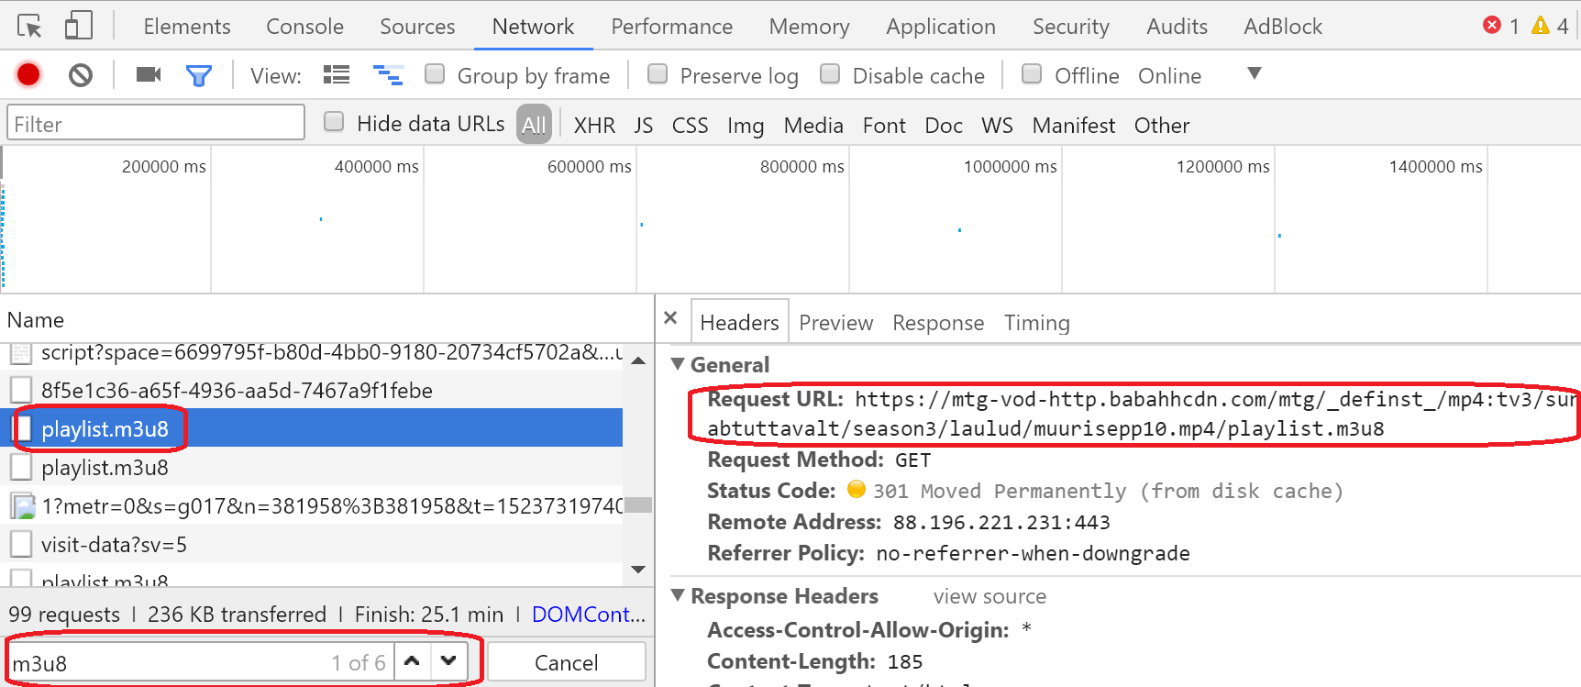This screenshot has height=687, width=1581.
Task: Open the network throttling dropdown arrow
Action: 1255,73
